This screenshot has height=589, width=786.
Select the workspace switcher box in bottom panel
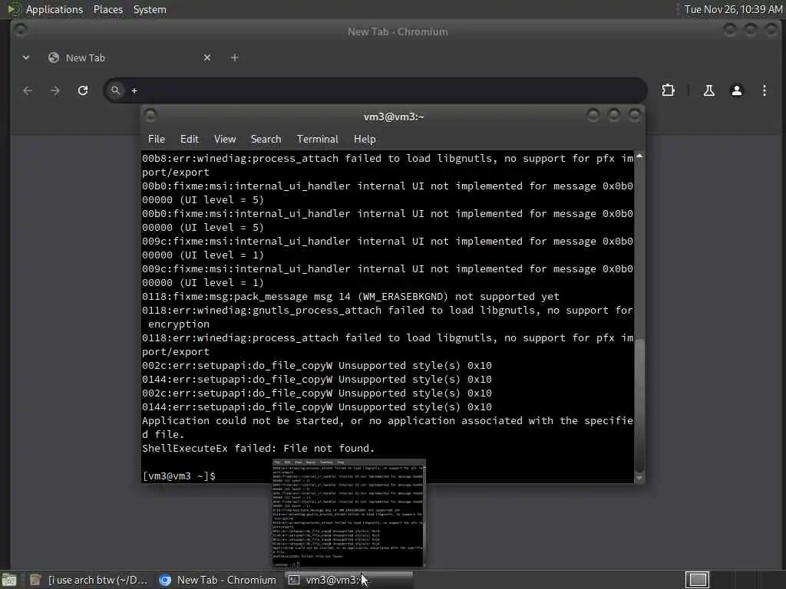click(697, 580)
